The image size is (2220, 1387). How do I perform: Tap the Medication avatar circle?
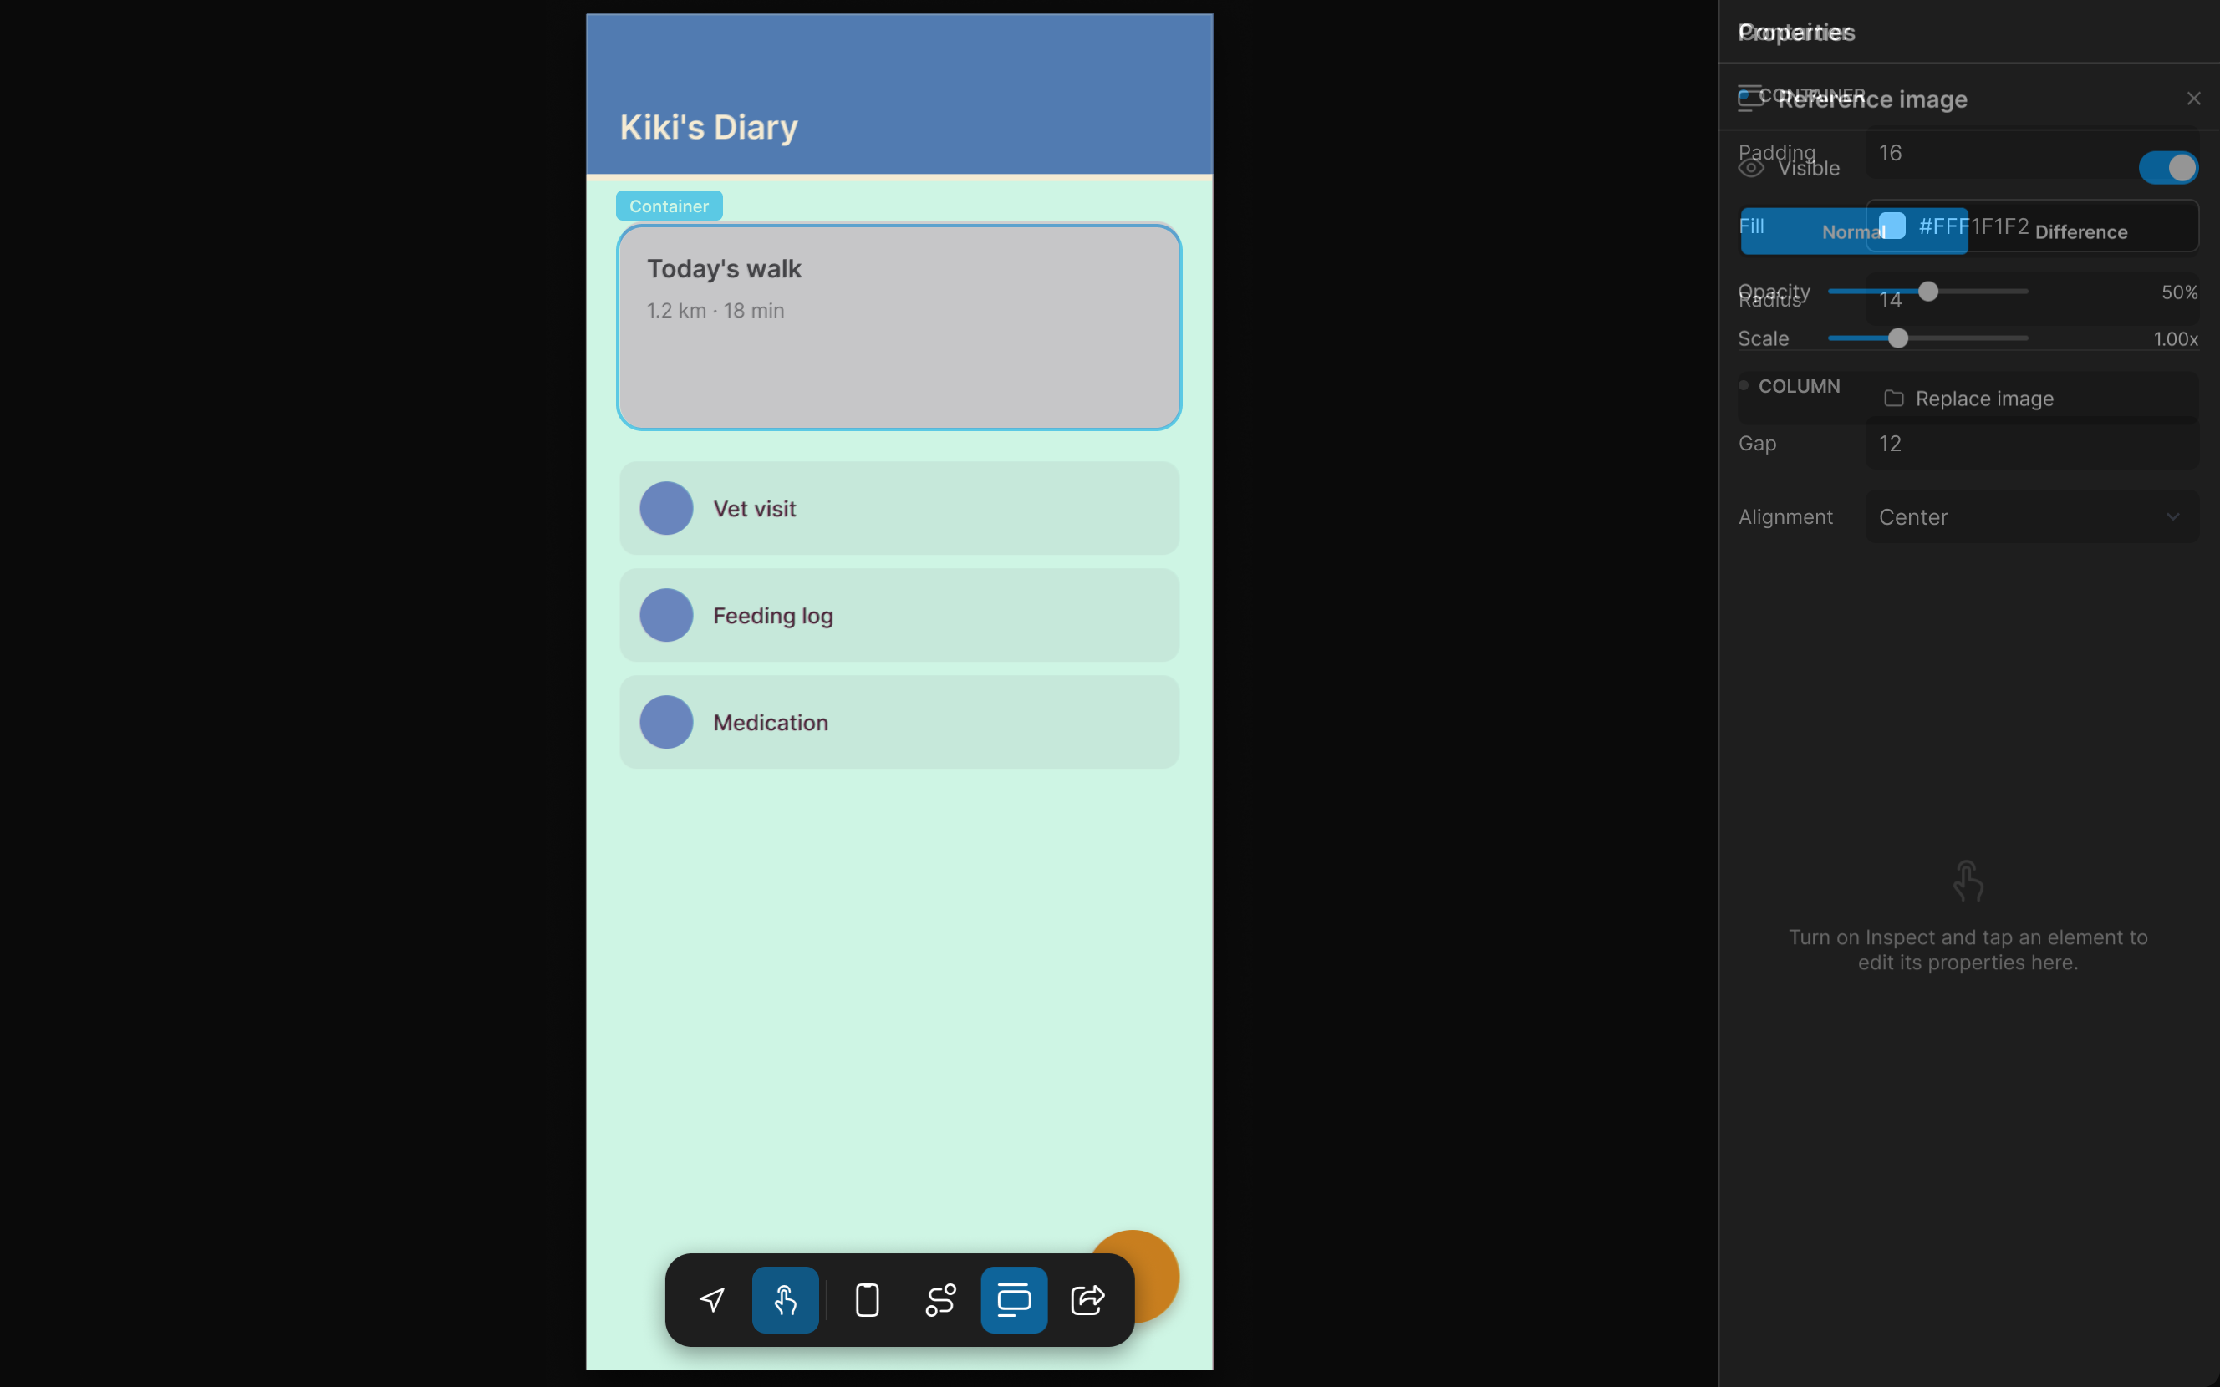(666, 722)
